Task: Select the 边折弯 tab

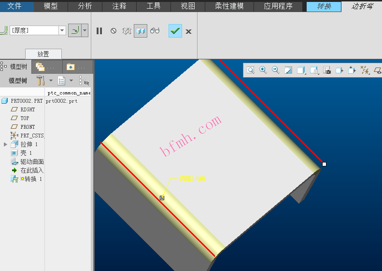Action: point(362,6)
